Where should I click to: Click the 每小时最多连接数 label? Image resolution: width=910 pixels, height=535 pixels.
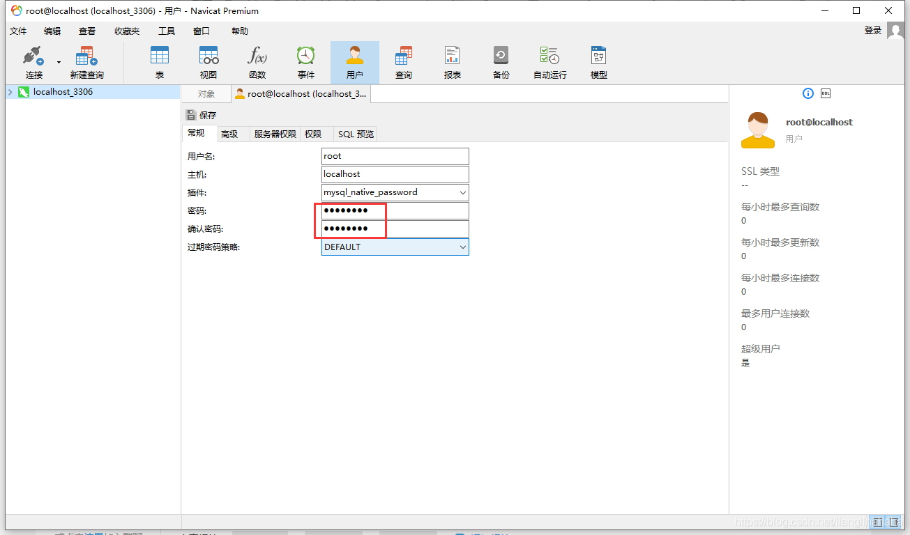780,278
